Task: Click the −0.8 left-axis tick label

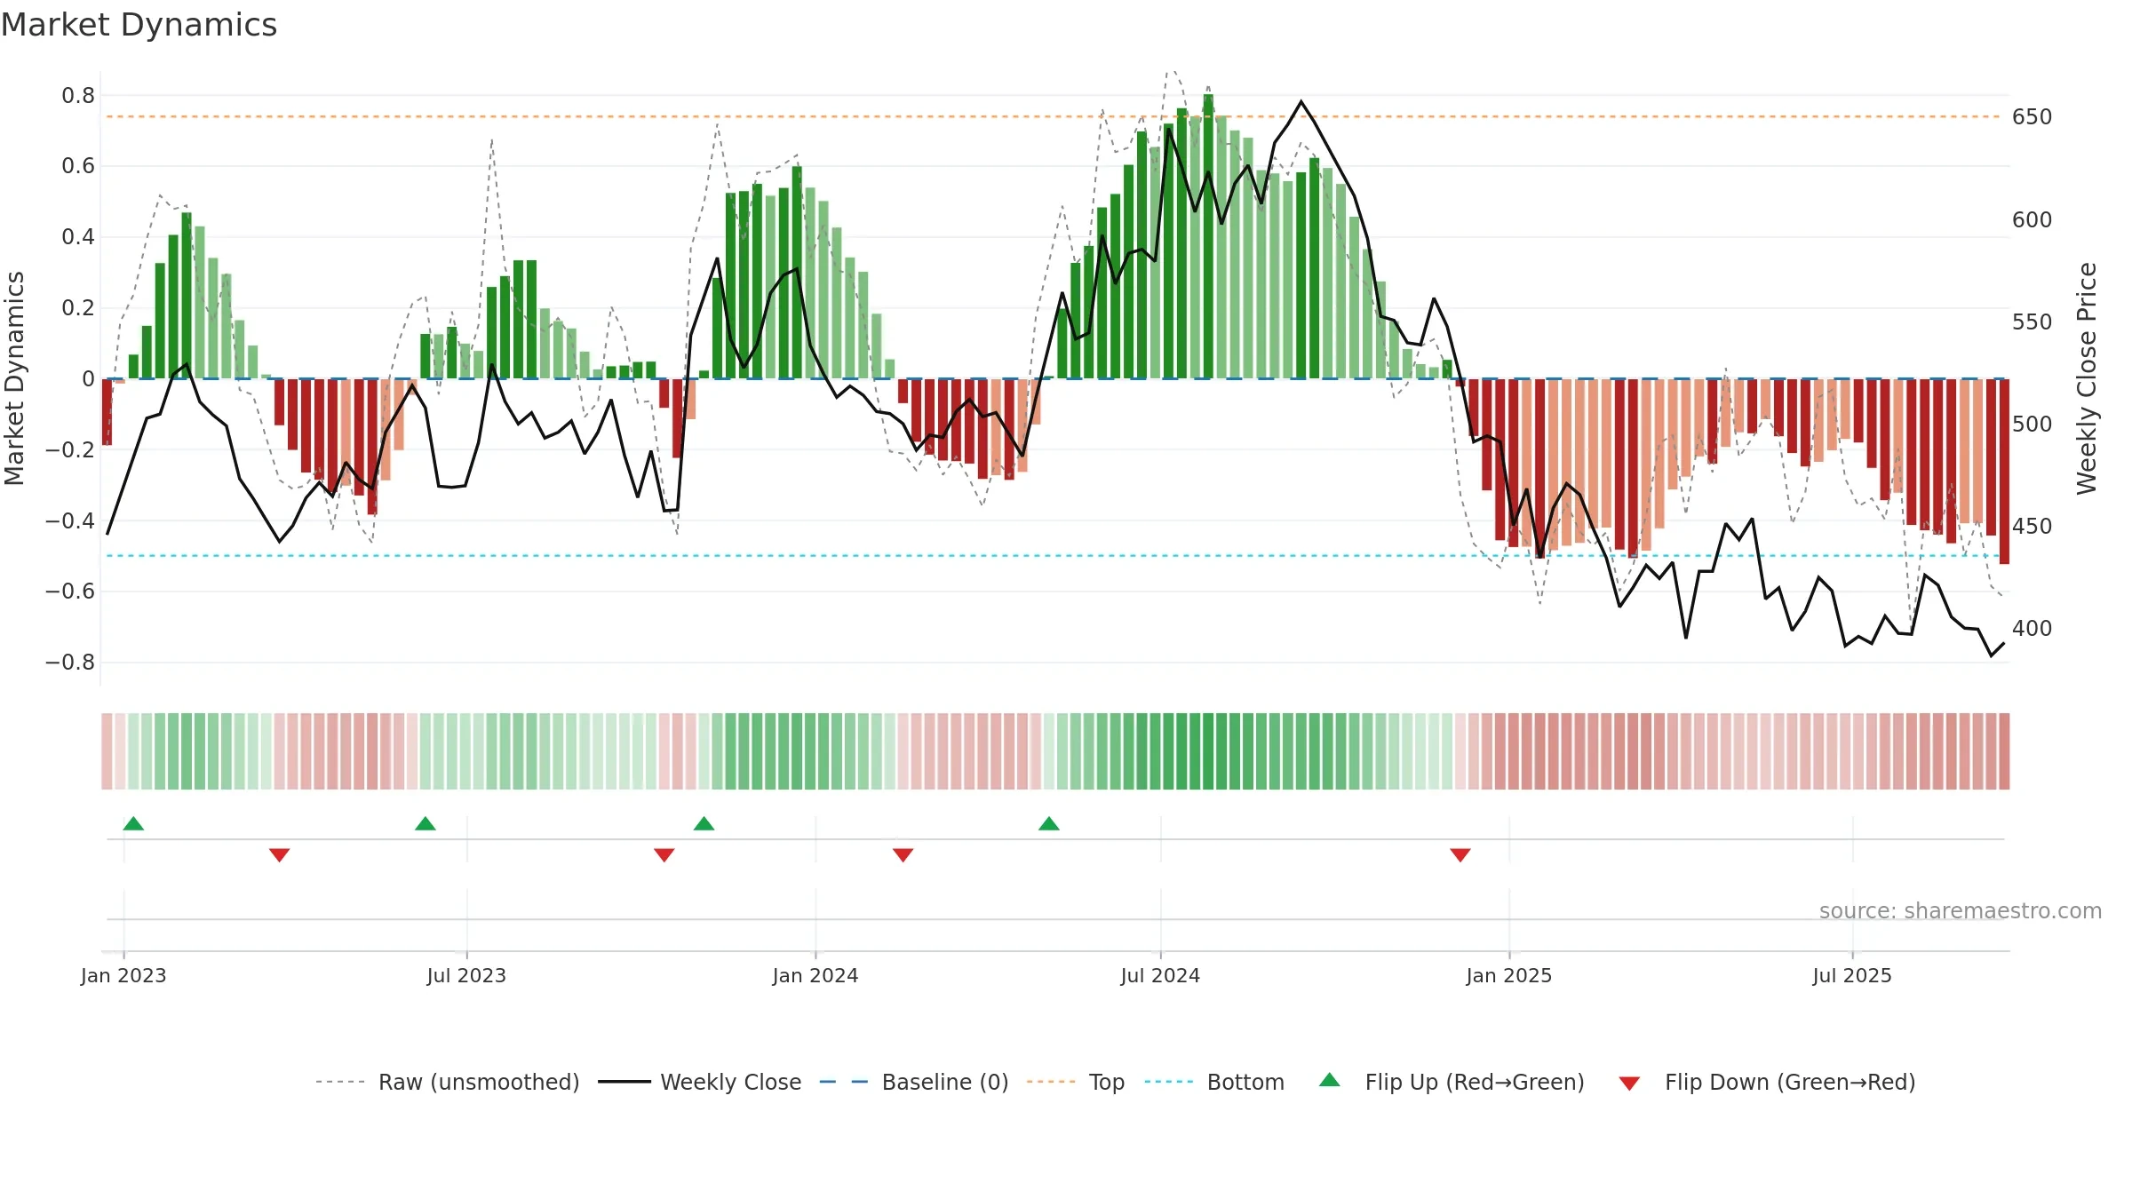Action: pos(70,663)
